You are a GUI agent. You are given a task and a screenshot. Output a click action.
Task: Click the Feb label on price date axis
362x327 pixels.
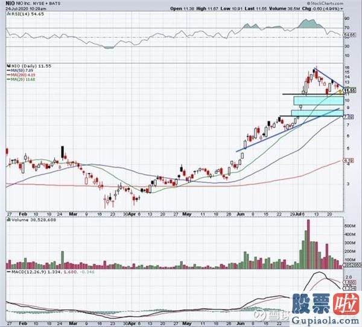[x=23, y=214]
